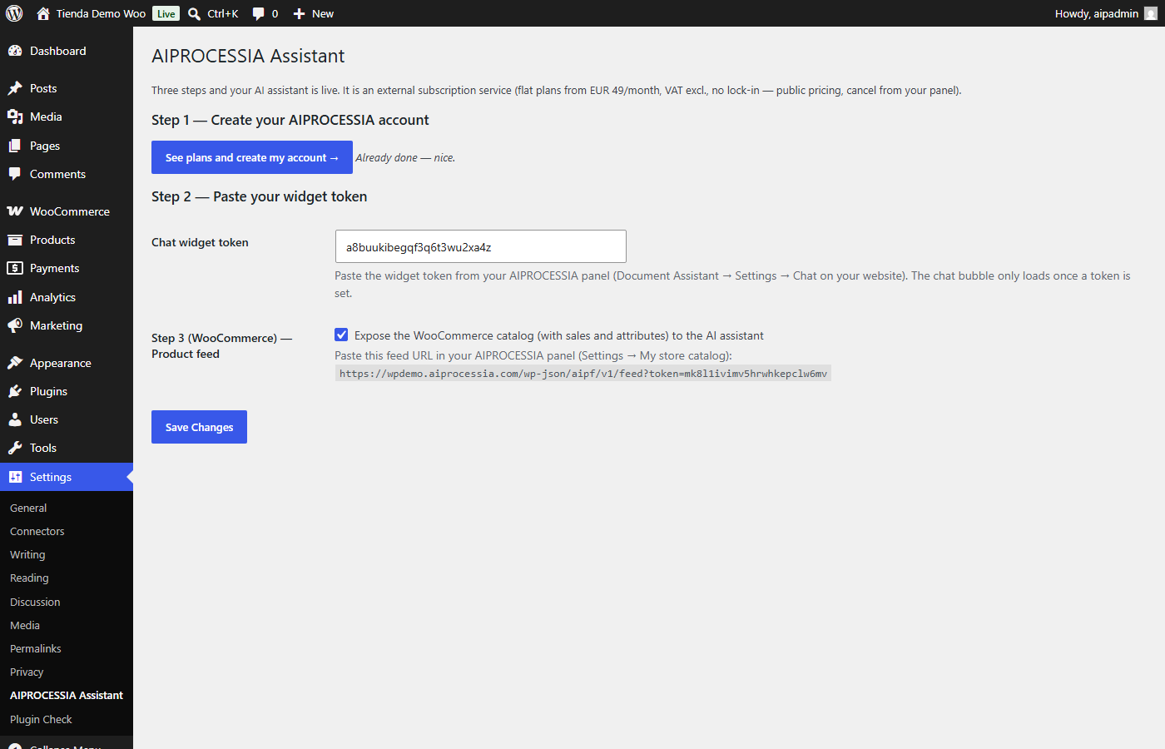Open the Settings menu label
Image resolution: width=1165 pixels, height=749 pixels.
point(51,477)
